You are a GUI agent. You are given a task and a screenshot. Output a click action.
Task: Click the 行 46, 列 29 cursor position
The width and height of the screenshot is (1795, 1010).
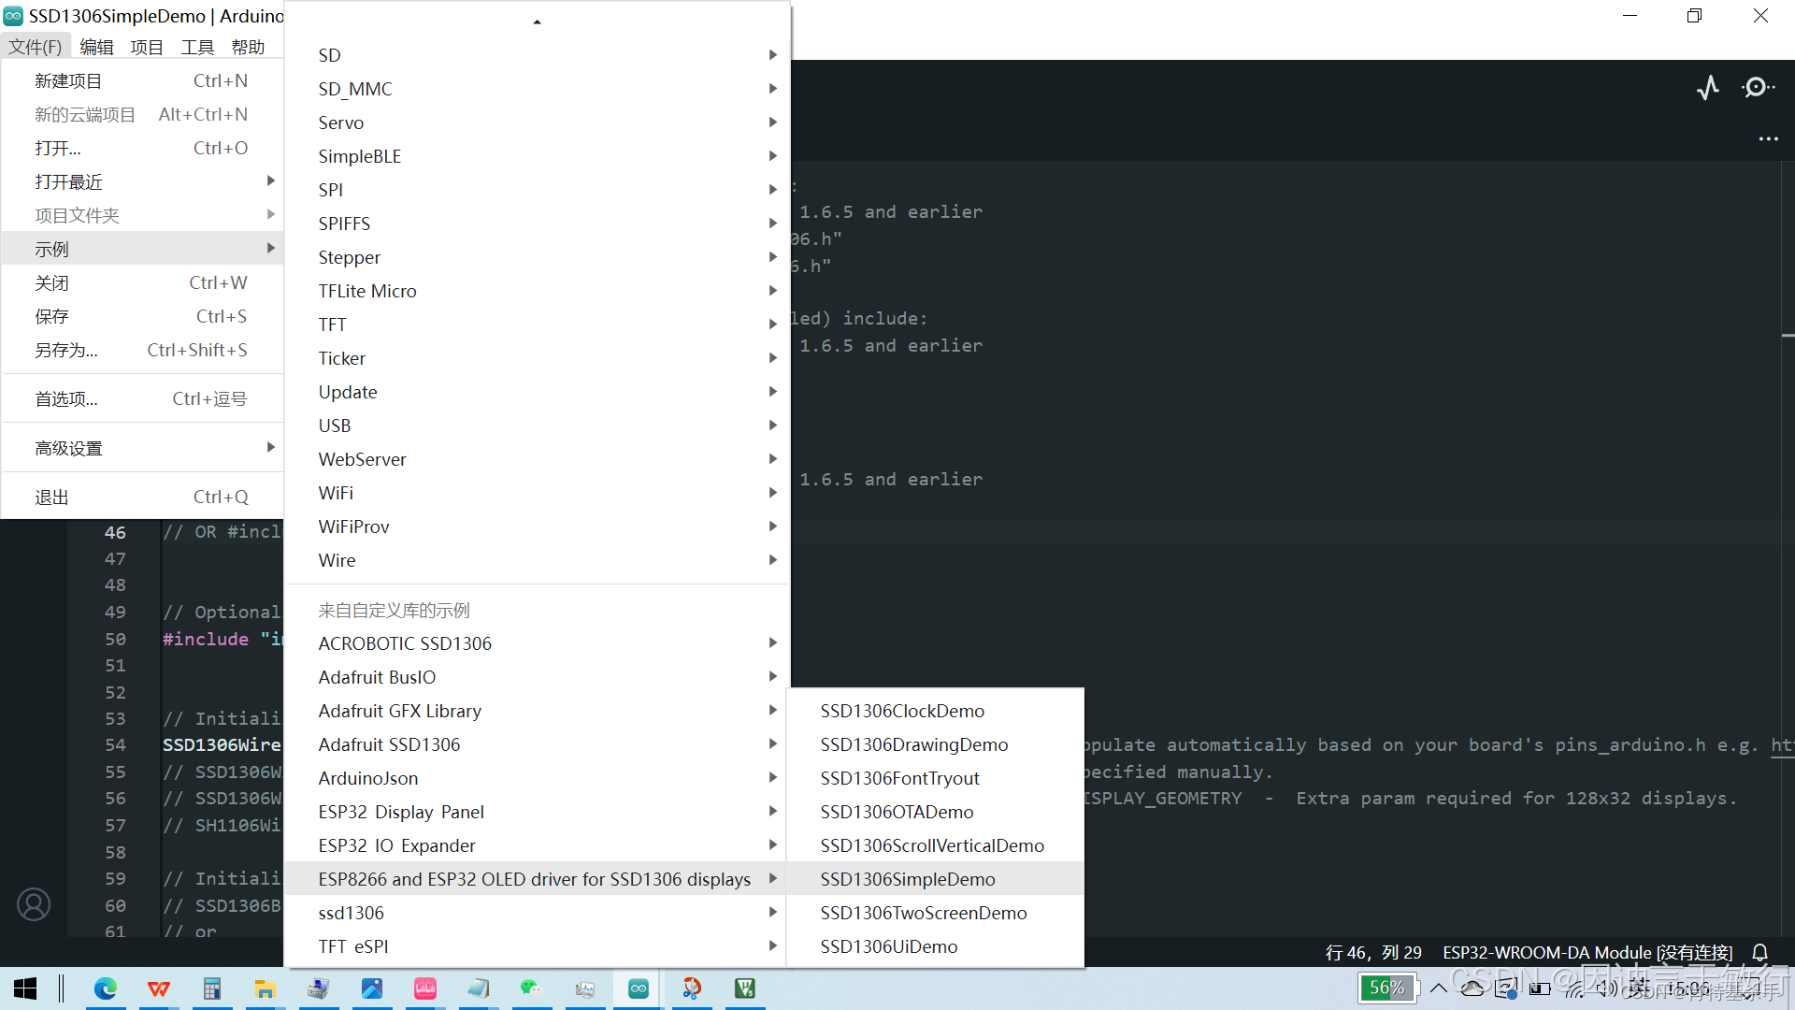pyautogui.click(x=1372, y=952)
